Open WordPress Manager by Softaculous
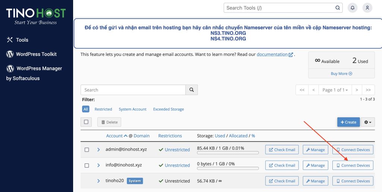 [34, 73]
